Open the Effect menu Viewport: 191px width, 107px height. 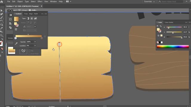40,1
